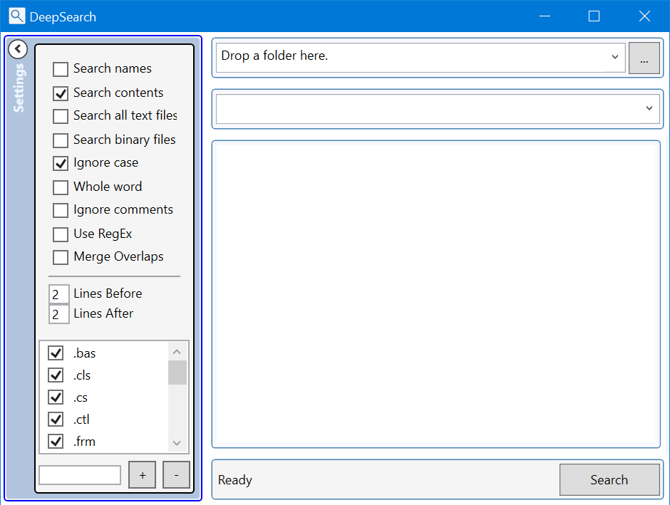The height and width of the screenshot is (505, 670).
Task: Toggle the Use RegEx checkbox
Action: pos(61,234)
